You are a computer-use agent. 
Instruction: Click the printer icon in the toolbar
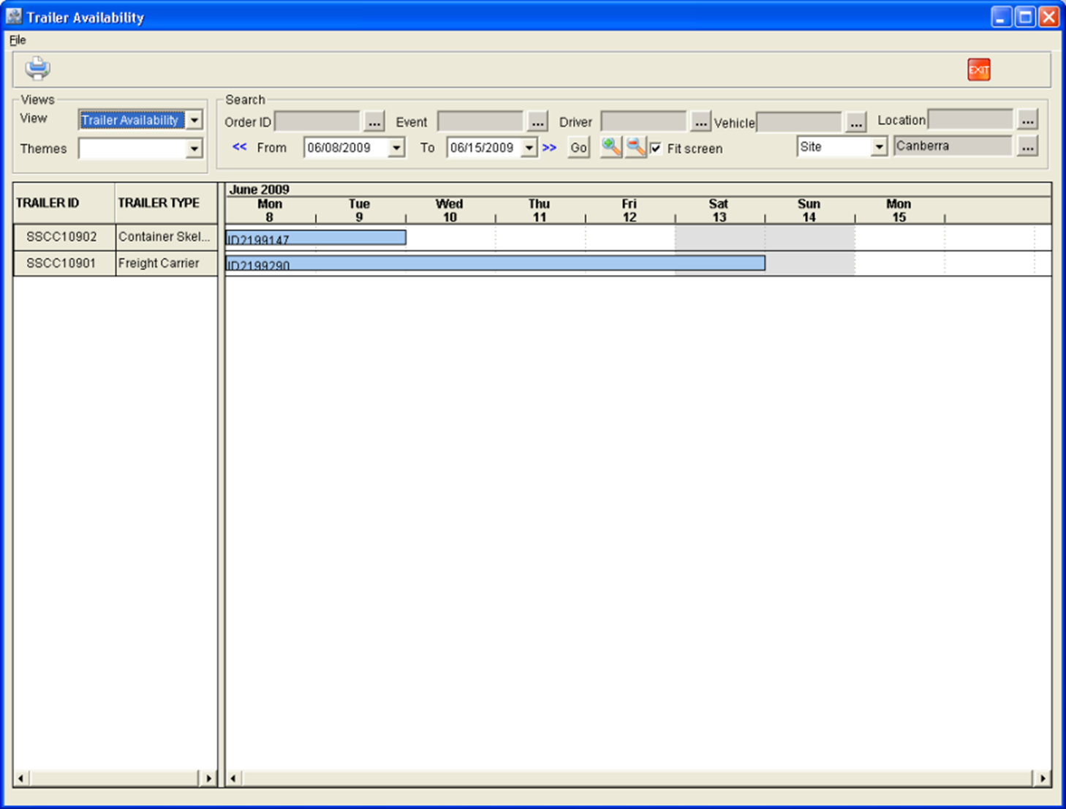point(37,69)
